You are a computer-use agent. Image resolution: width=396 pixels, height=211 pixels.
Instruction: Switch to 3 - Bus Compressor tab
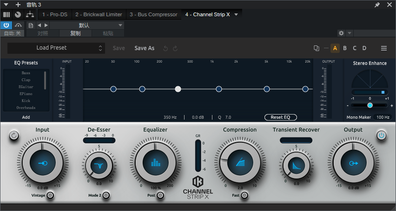[153, 15]
